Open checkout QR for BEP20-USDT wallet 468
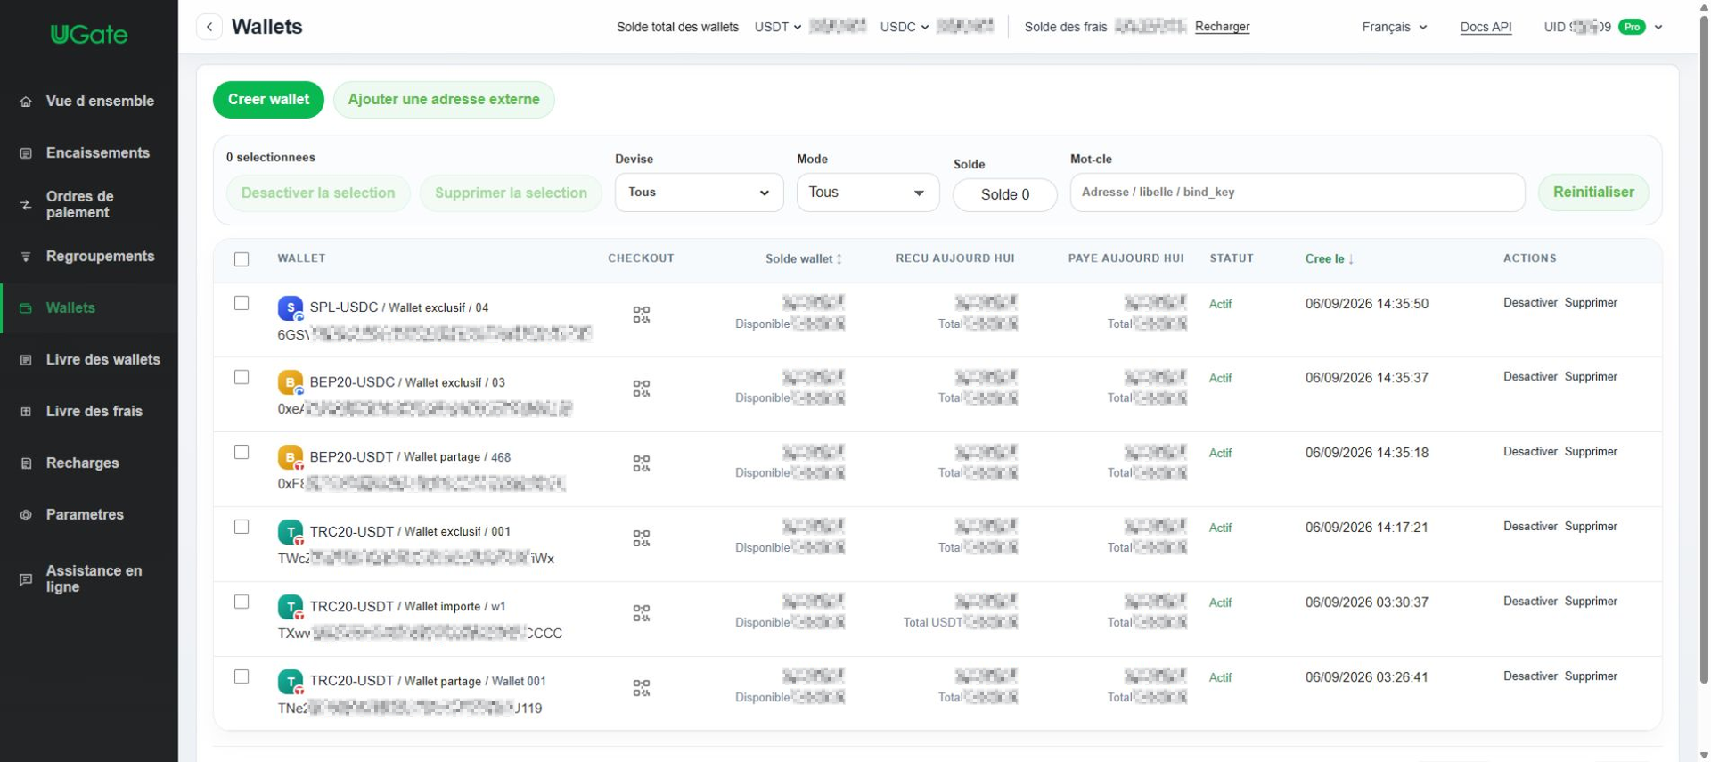Viewport: 1711px width, 762px height. pyautogui.click(x=642, y=463)
